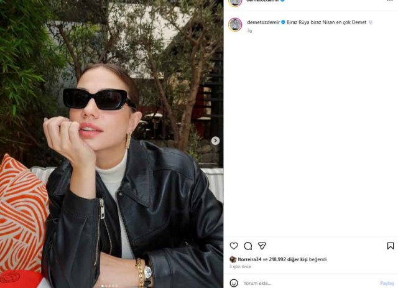Open demetozdemir username in caption
The image size is (398, 288).
click(x=263, y=22)
